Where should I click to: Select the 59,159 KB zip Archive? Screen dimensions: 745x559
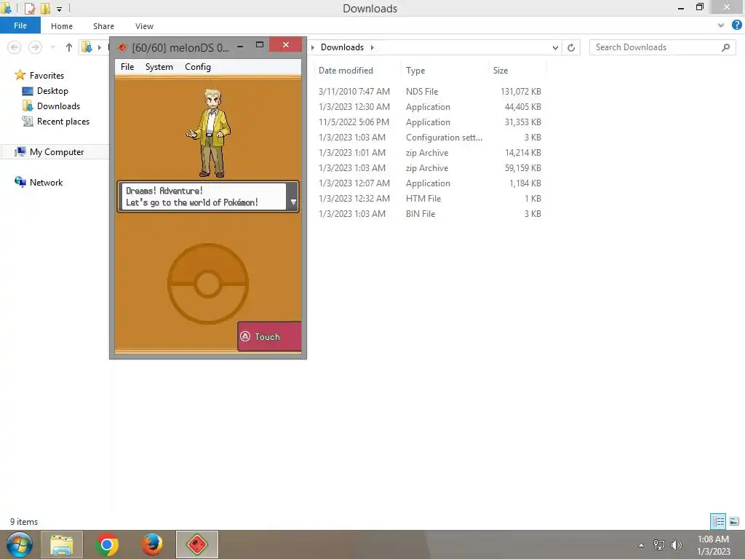pos(430,167)
